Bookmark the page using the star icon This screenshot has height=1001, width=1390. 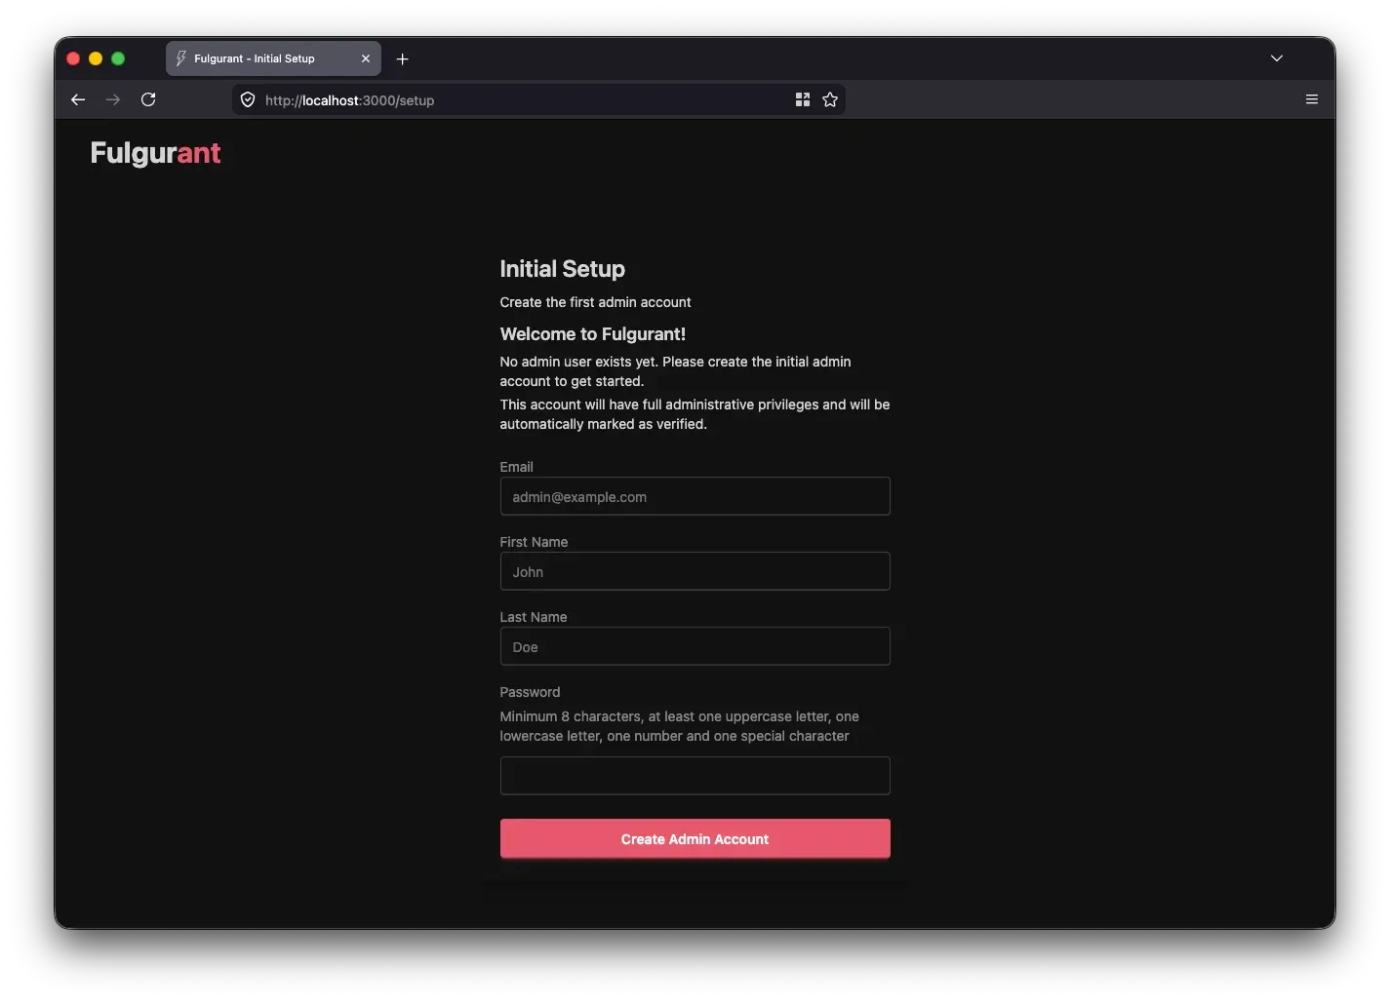830,98
